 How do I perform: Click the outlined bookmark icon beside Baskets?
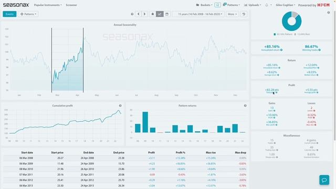click(x=217, y=5)
